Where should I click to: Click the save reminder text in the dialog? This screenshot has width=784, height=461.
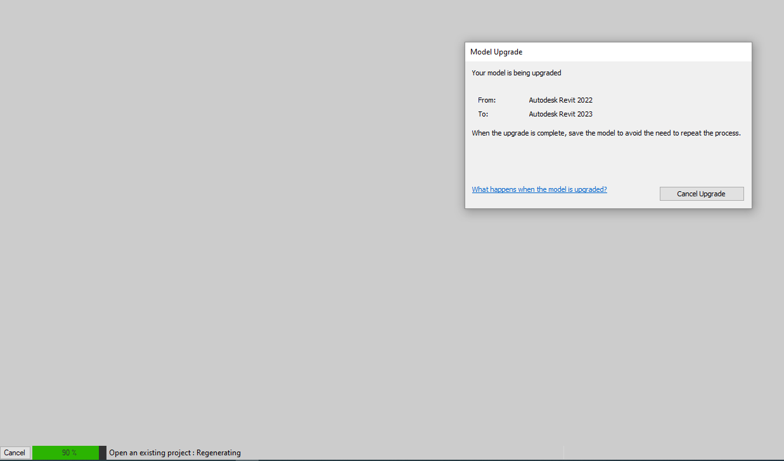(x=605, y=133)
